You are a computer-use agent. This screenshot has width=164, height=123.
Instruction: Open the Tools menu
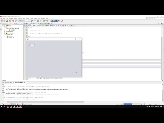tap(39, 18)
